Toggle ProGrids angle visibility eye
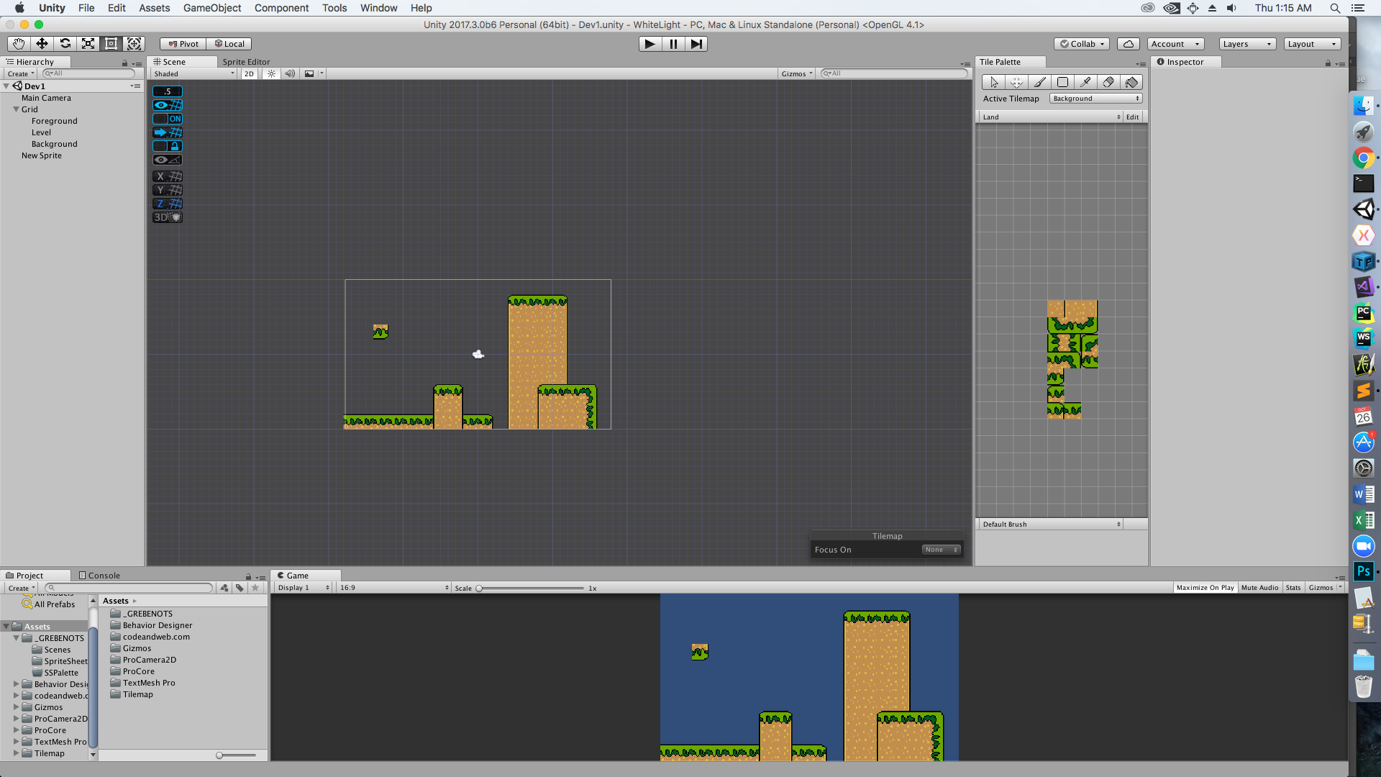Image resolution: width=1381 pixels, height=777 pixels. (168, 160)
